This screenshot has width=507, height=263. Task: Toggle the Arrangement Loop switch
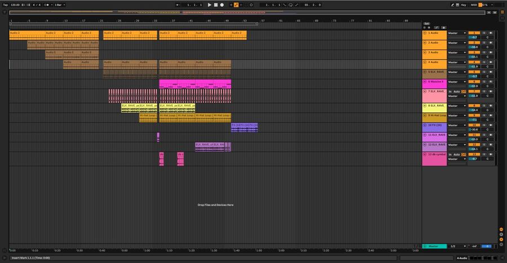(291, 5)
